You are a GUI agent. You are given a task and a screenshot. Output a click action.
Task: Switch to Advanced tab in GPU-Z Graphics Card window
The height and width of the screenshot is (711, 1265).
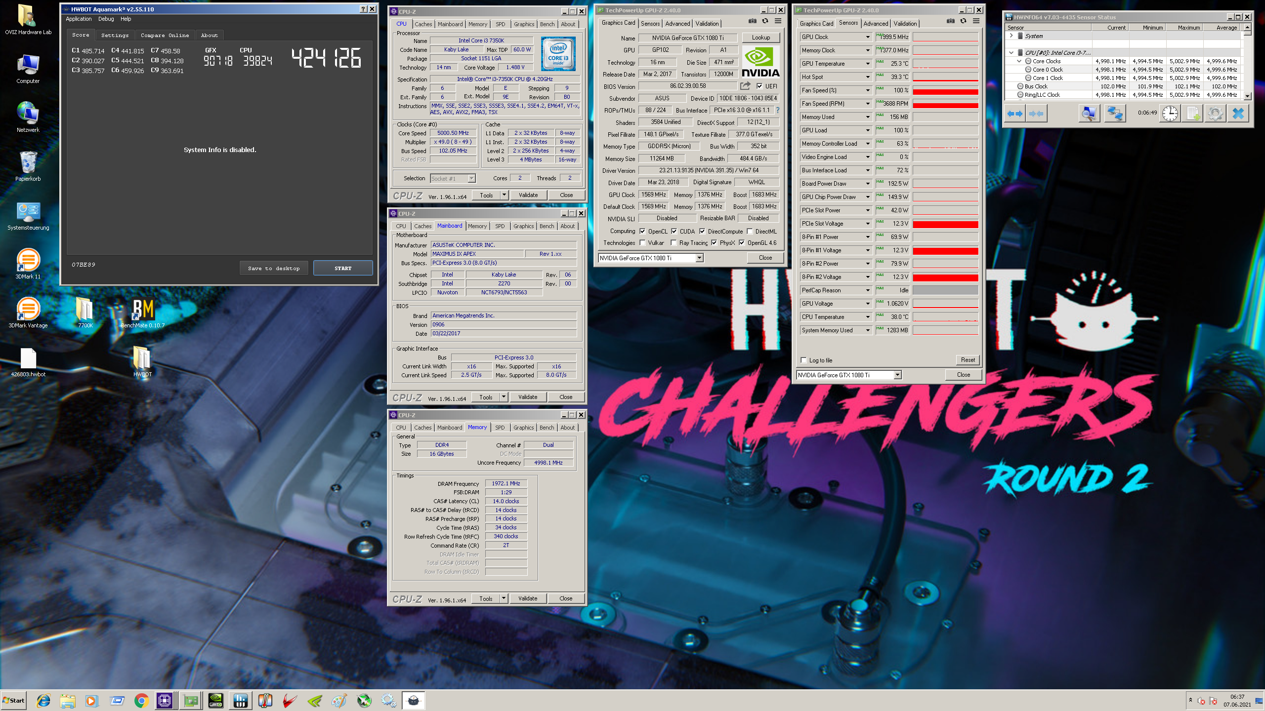coord(677,23)
